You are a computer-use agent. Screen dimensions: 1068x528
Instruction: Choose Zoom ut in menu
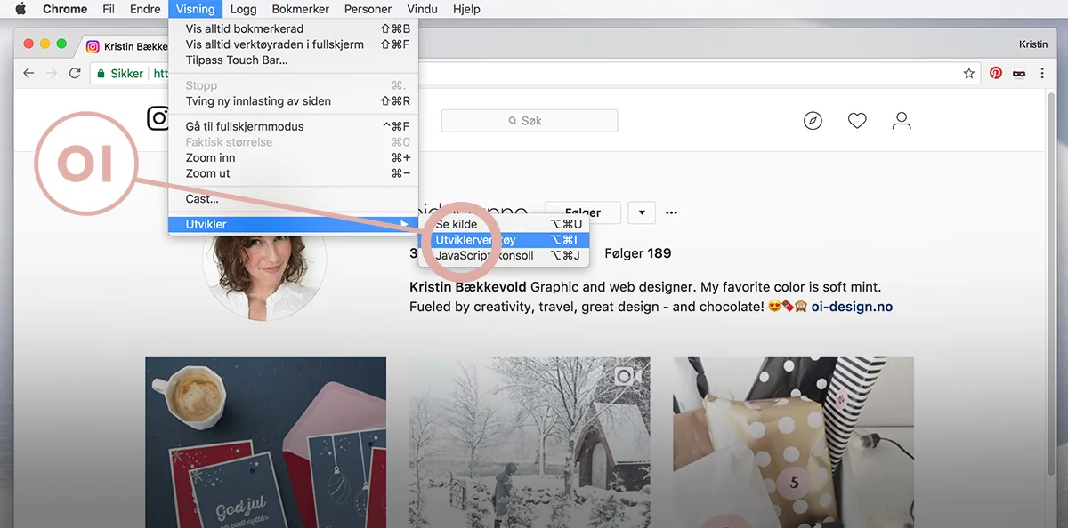[293, 173]
